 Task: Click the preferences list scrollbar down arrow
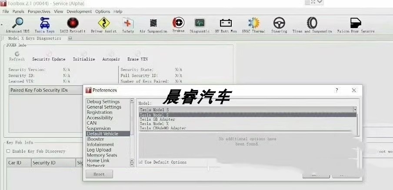point(132,165)
